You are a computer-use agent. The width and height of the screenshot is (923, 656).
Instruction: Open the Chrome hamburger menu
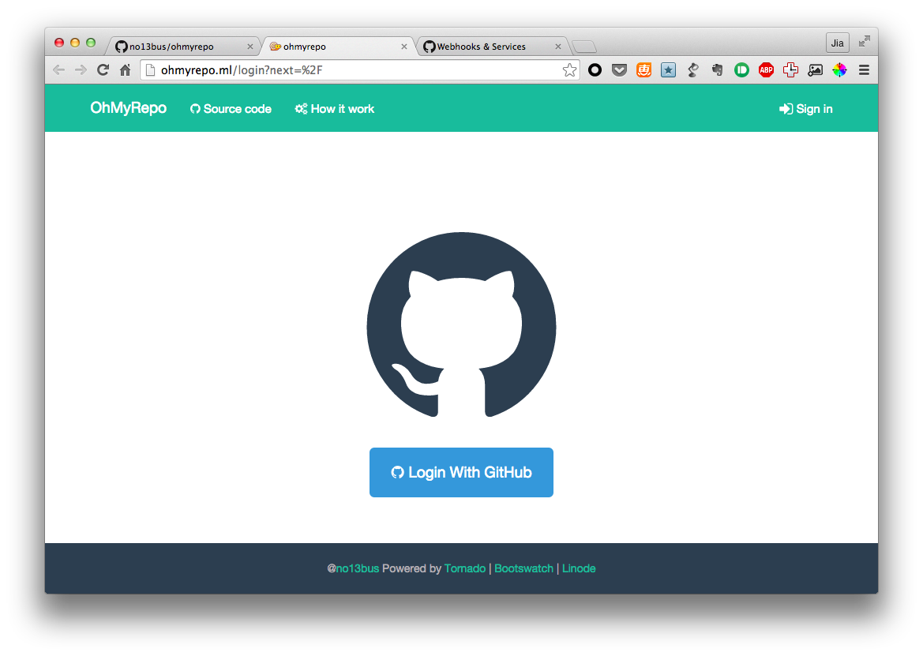pos(864,70)
